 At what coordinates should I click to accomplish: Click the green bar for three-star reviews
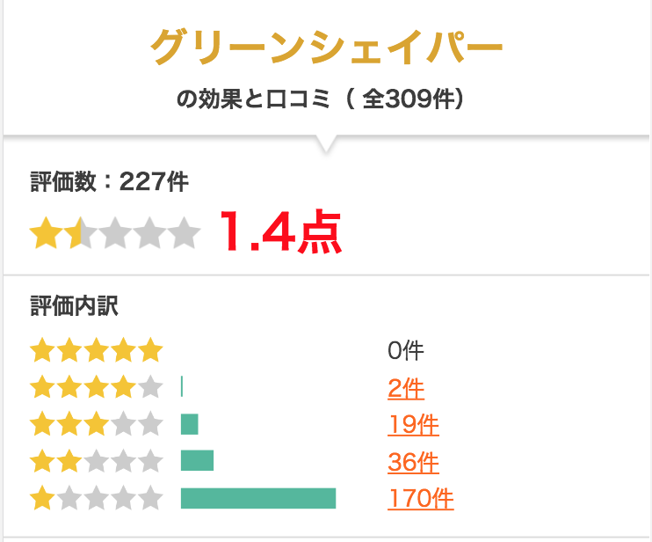[x=189, y=424]
